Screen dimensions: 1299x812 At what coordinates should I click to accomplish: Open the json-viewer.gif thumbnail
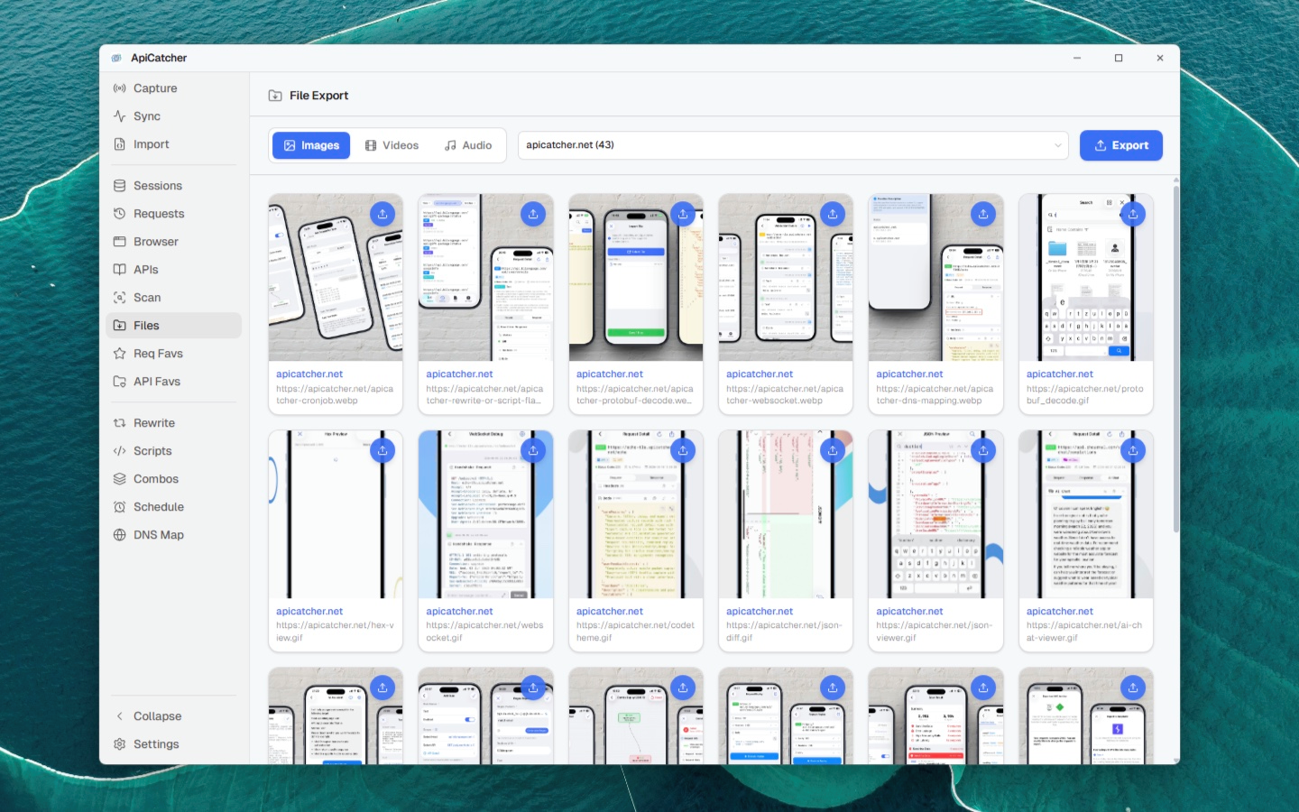935,514
